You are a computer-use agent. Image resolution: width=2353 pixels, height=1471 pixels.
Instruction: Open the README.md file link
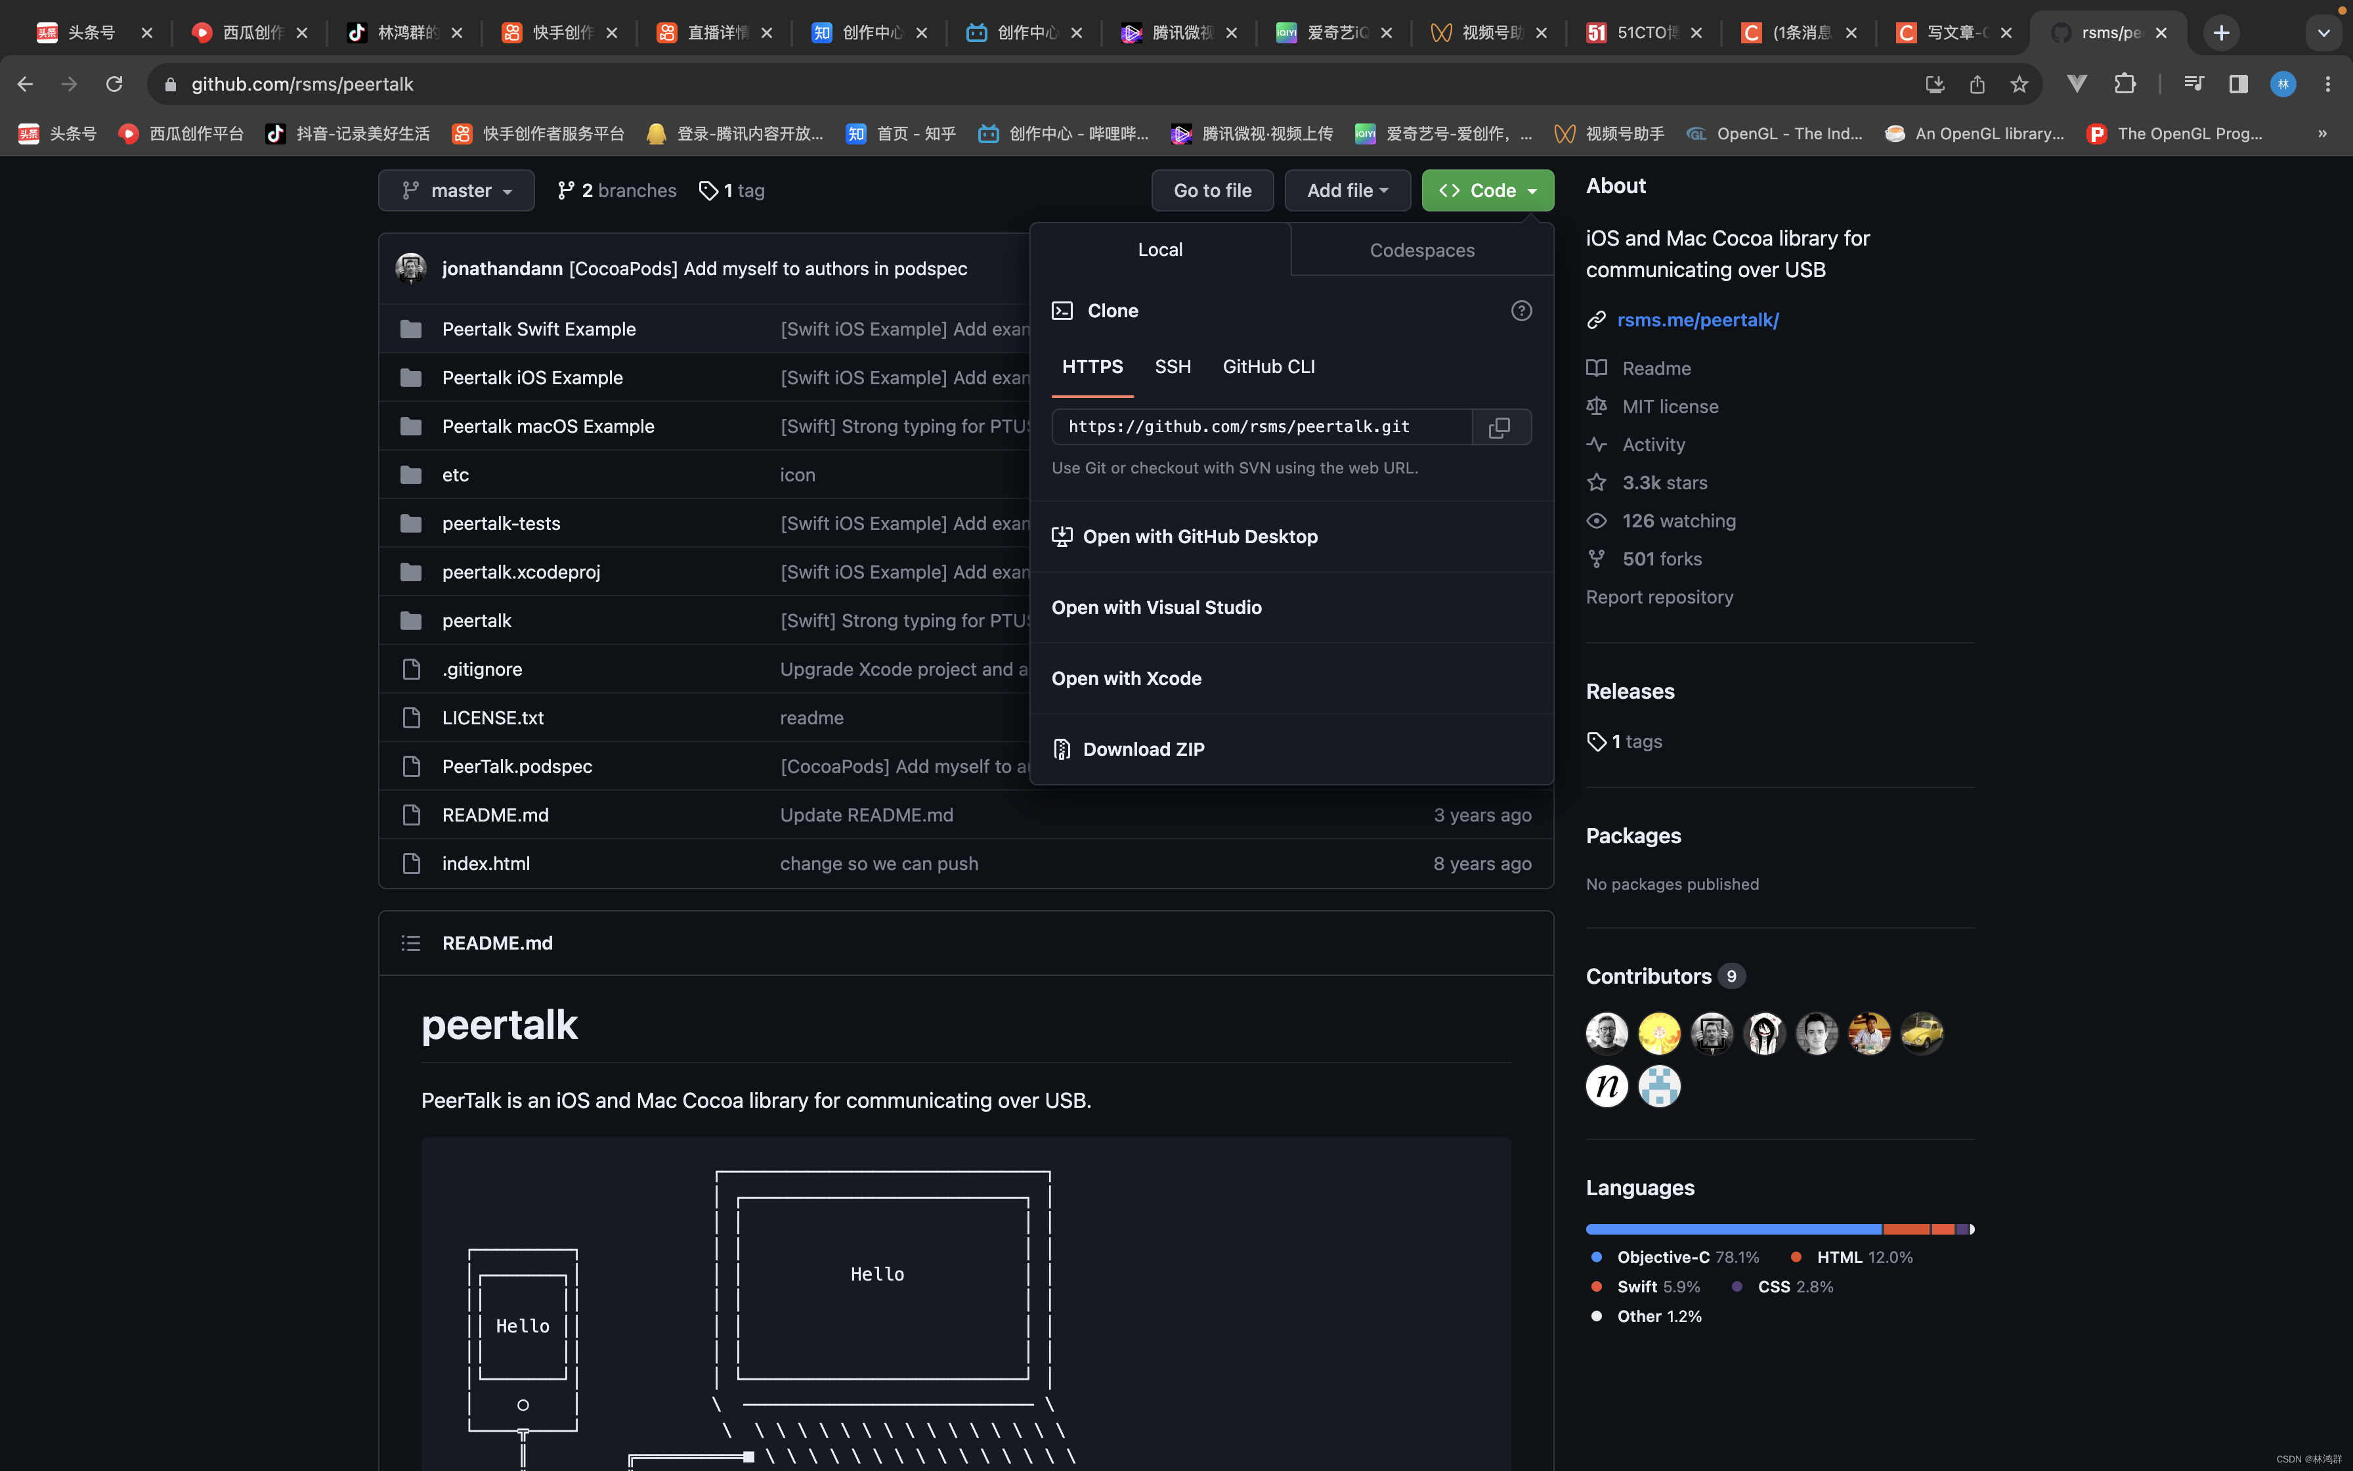coord(495,815)
